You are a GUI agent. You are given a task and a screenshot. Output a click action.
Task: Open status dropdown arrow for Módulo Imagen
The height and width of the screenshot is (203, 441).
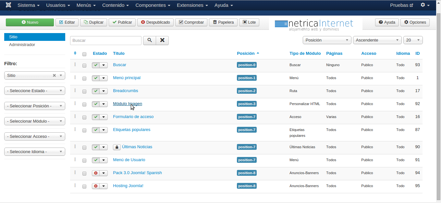tap(104, 104)
